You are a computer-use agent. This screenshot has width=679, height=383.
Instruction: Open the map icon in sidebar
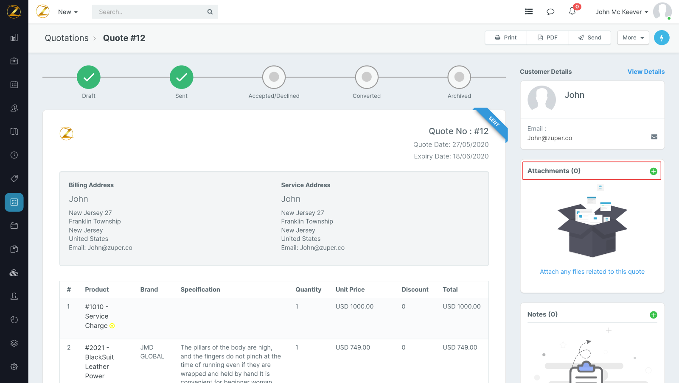(14, 131)
